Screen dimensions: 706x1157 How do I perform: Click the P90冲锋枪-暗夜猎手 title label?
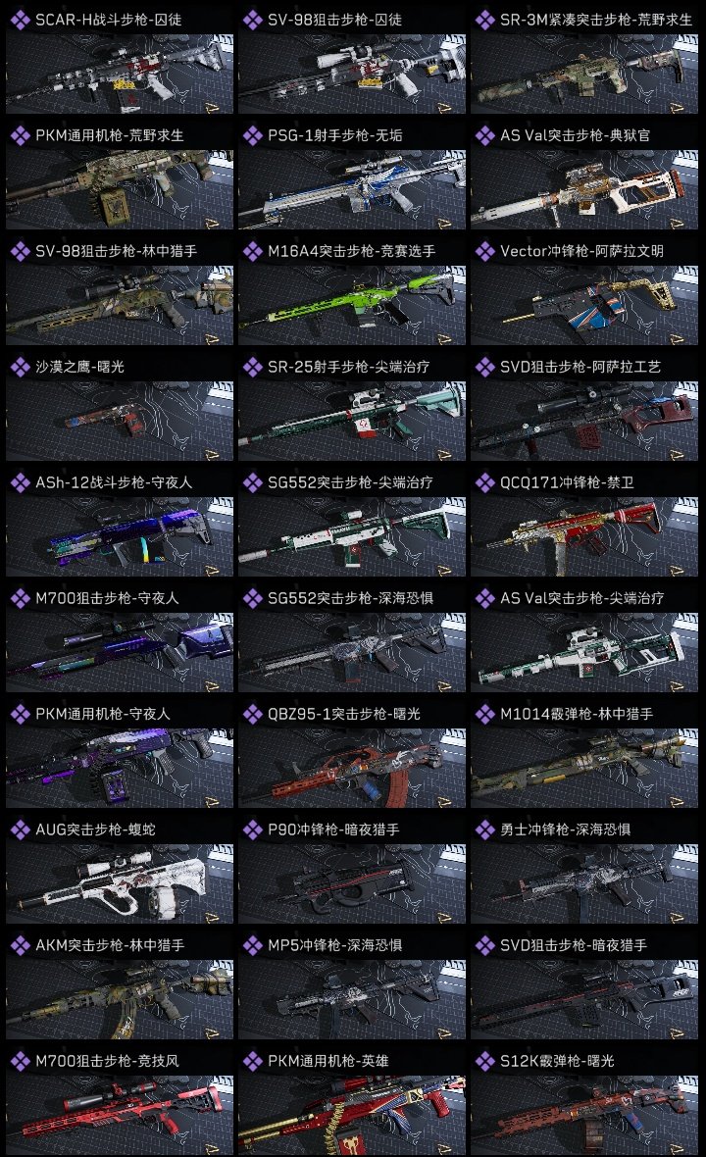coord(333,830)
